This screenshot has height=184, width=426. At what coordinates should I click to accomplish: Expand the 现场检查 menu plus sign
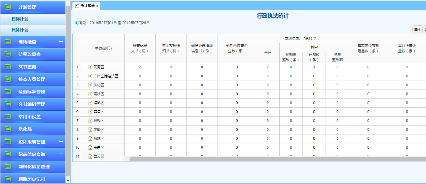point(61,42)
